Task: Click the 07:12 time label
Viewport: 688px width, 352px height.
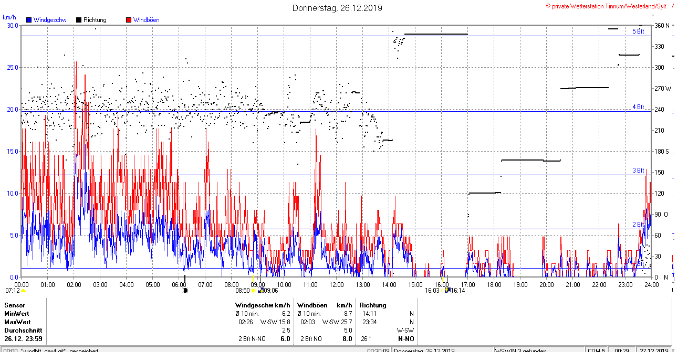Action: [13, 290]
